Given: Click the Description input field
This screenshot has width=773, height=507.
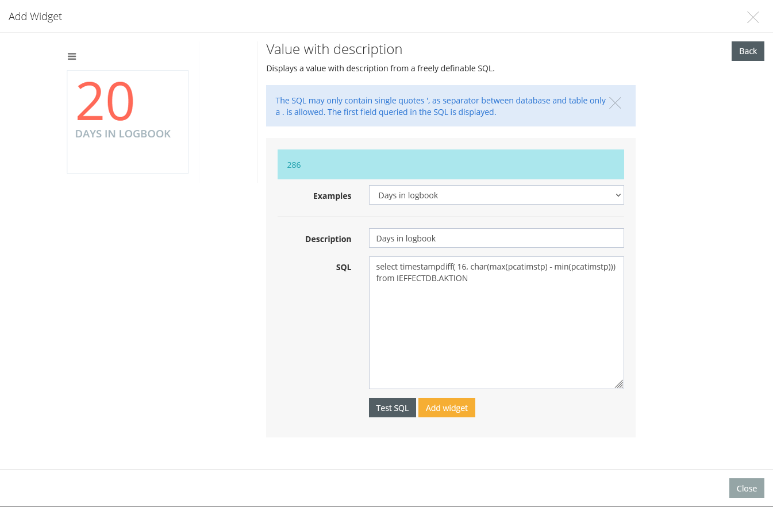Looking at the screenshot, I should coord(496,239).
